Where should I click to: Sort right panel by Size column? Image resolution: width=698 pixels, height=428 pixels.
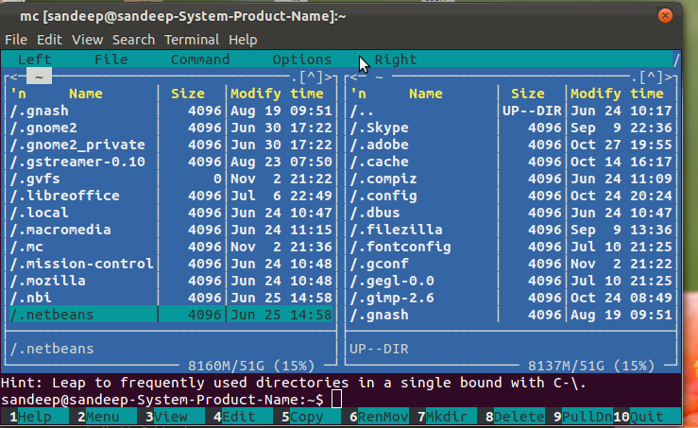(x=528, y=94)
